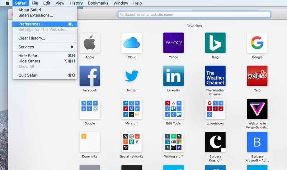This screenshot has height=170, width=287.
Task: Open the My stuff folder tile
Action: (x=132, y=109)
